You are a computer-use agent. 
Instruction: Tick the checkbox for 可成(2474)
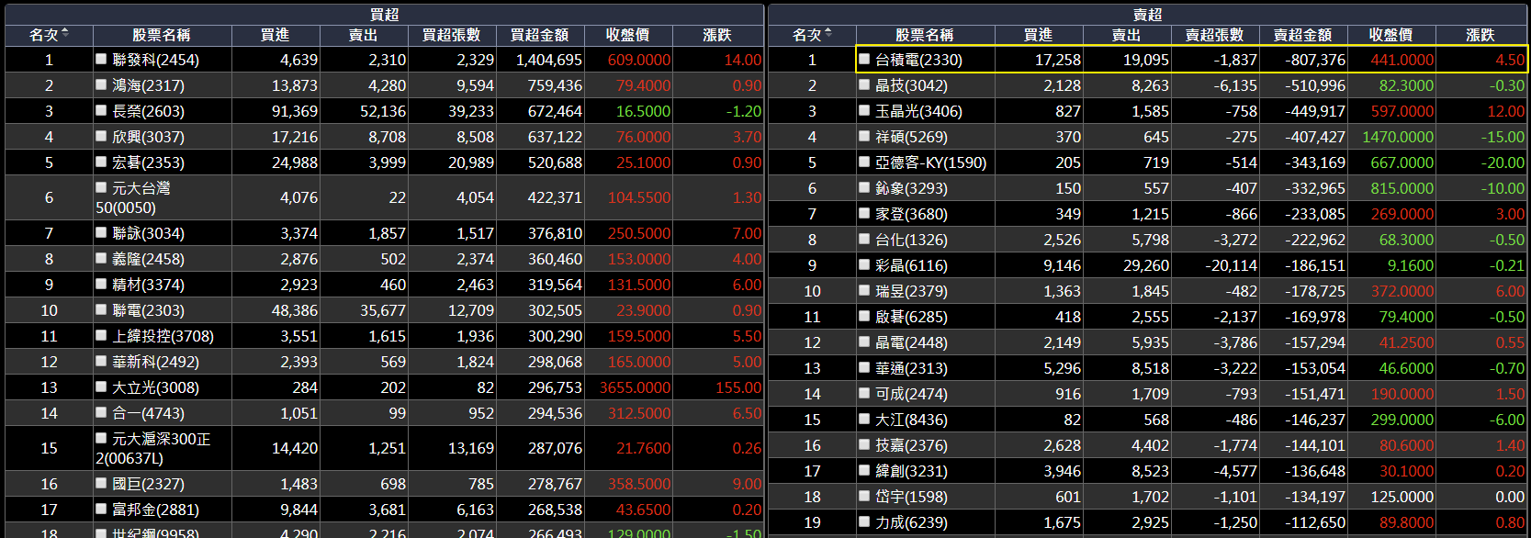pyautogui.click(x=864, y=393)
